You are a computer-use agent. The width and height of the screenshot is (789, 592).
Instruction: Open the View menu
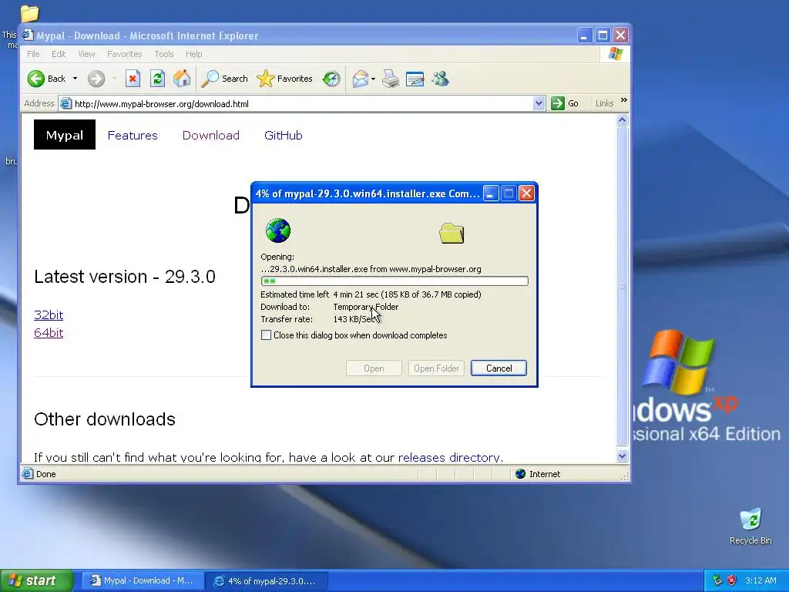pyautogui.click(x=86, y=54)
